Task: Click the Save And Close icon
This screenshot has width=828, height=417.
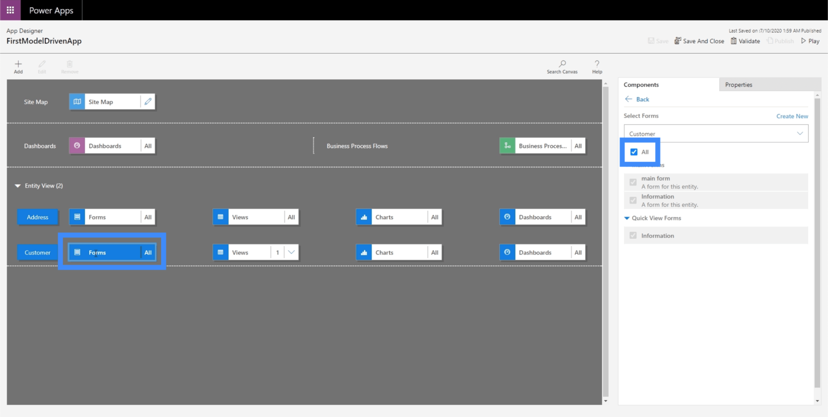Action: 678,41
